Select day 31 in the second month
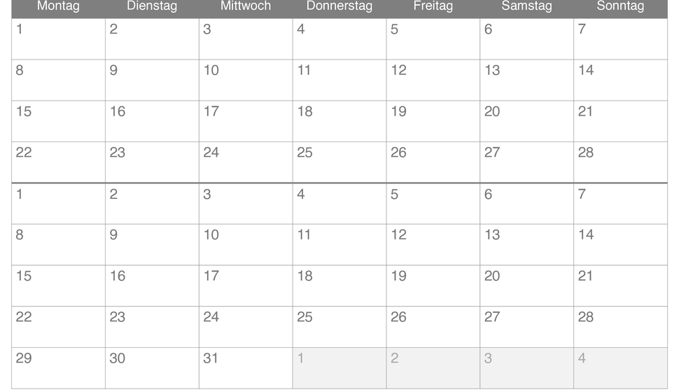Viewport: 679px width, 392px height. click(x=246, y=368)
